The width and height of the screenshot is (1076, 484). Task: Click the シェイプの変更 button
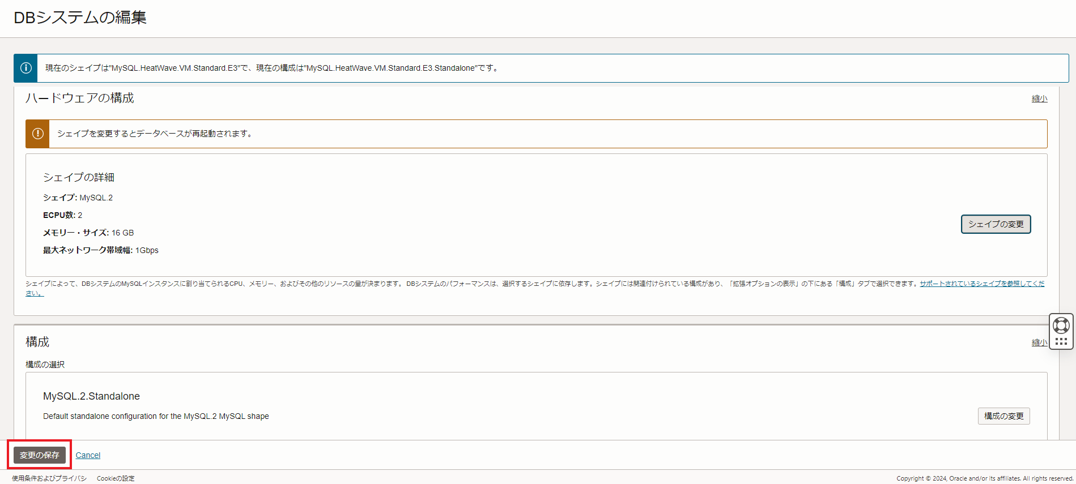[996, 224]
